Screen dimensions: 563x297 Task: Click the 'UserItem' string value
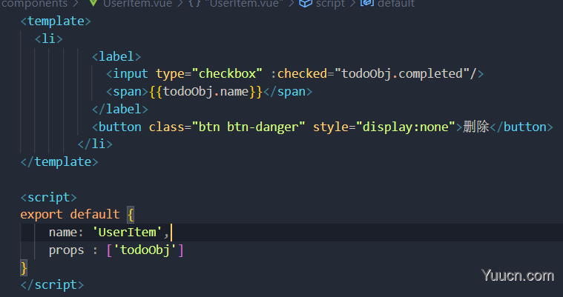(x=127, y=233)
